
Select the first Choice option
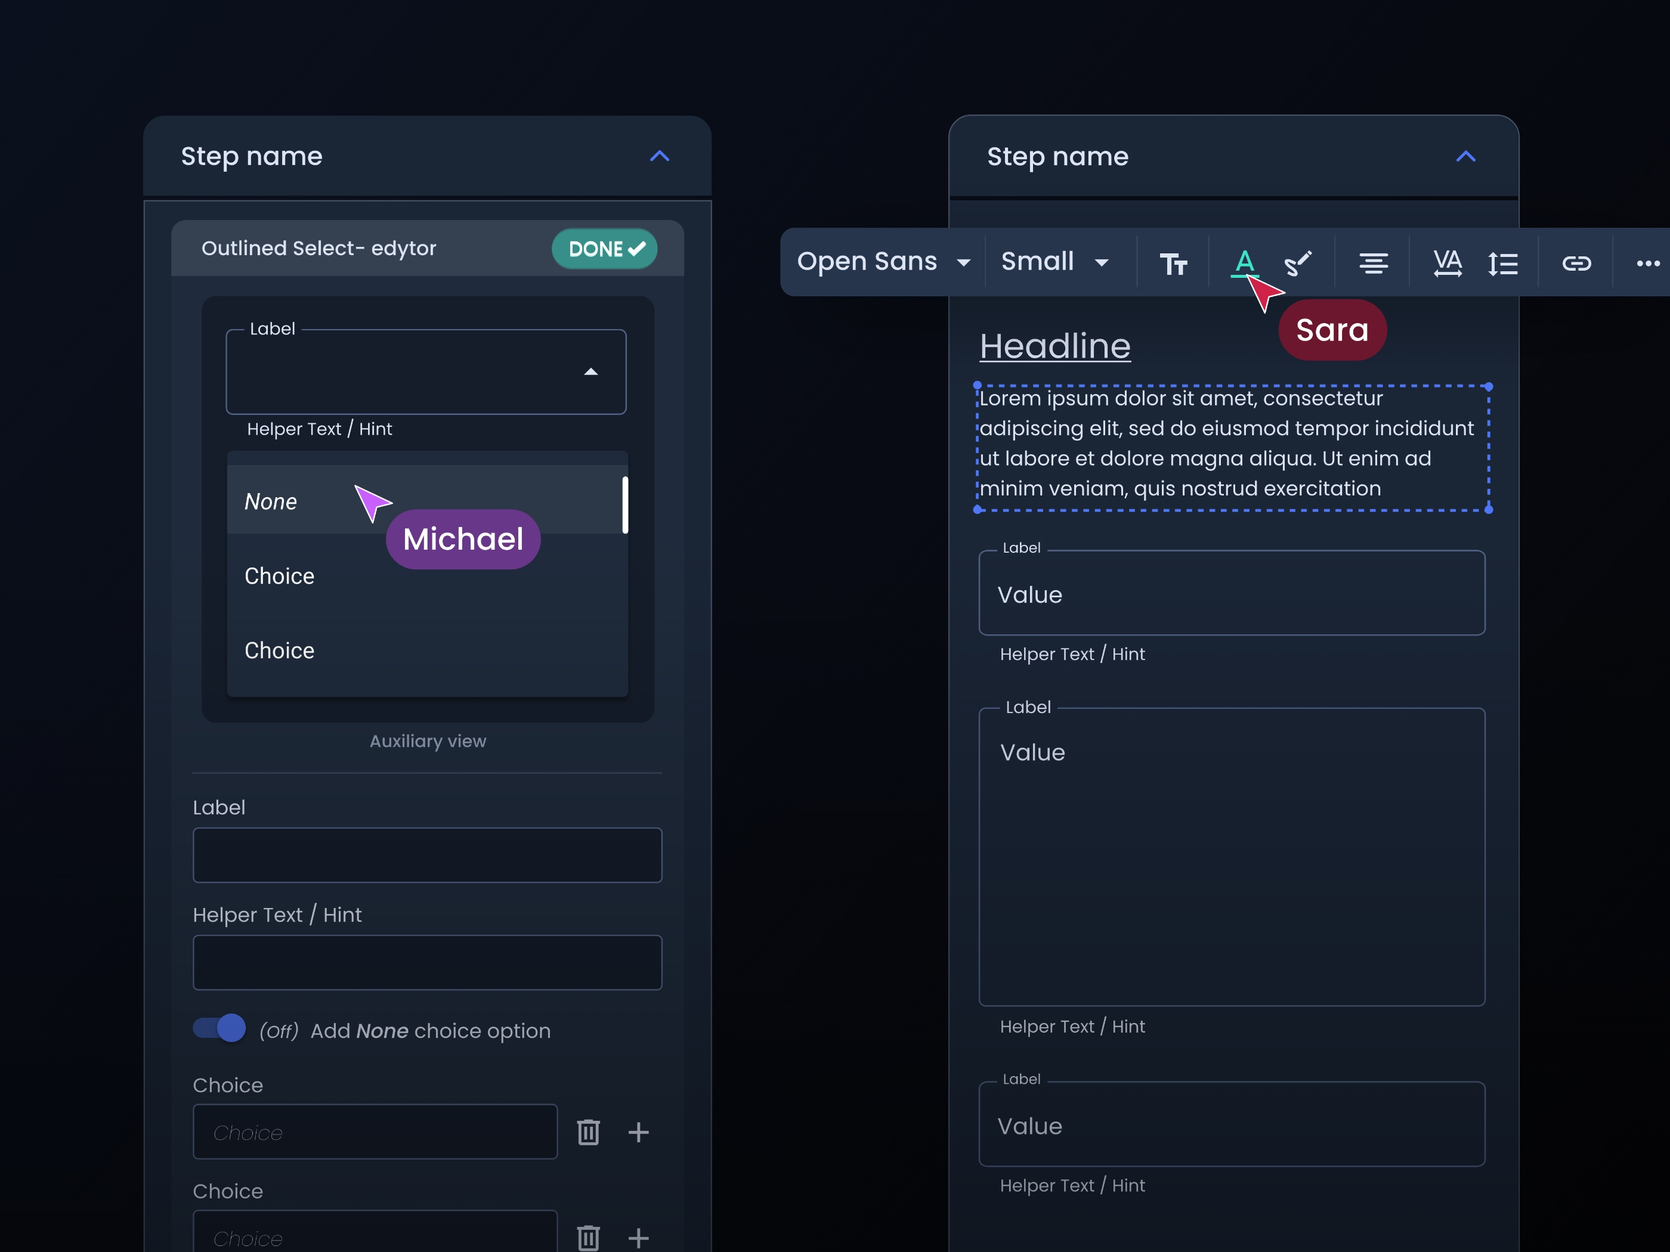coord(279,576)
